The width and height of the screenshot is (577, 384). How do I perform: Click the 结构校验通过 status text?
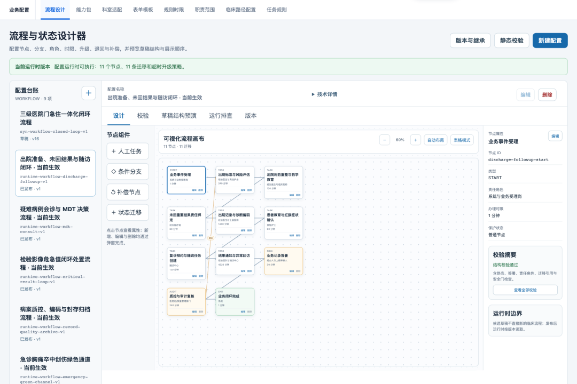505,265
